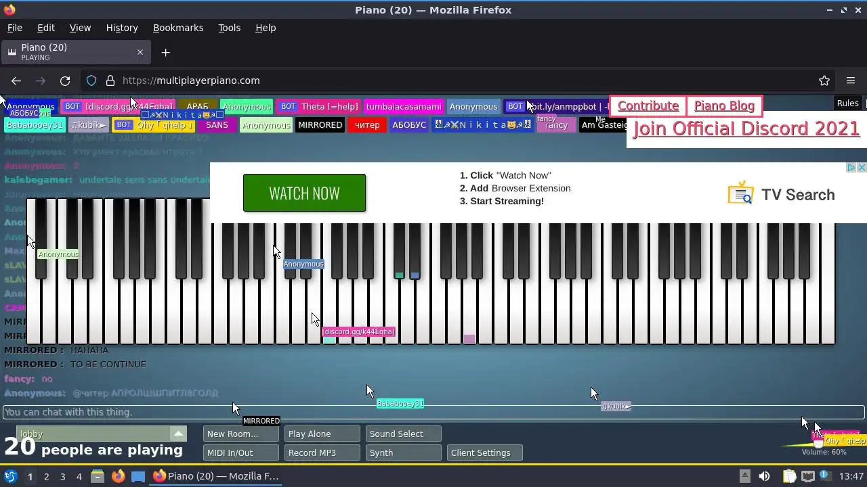Screen dimensions: 867x487
Task: Open the Rules link
Action: [847, 103]
